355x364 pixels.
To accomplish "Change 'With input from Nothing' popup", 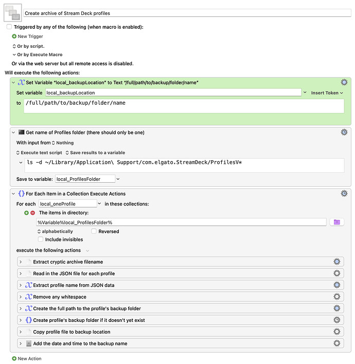I will coord(62,143).
